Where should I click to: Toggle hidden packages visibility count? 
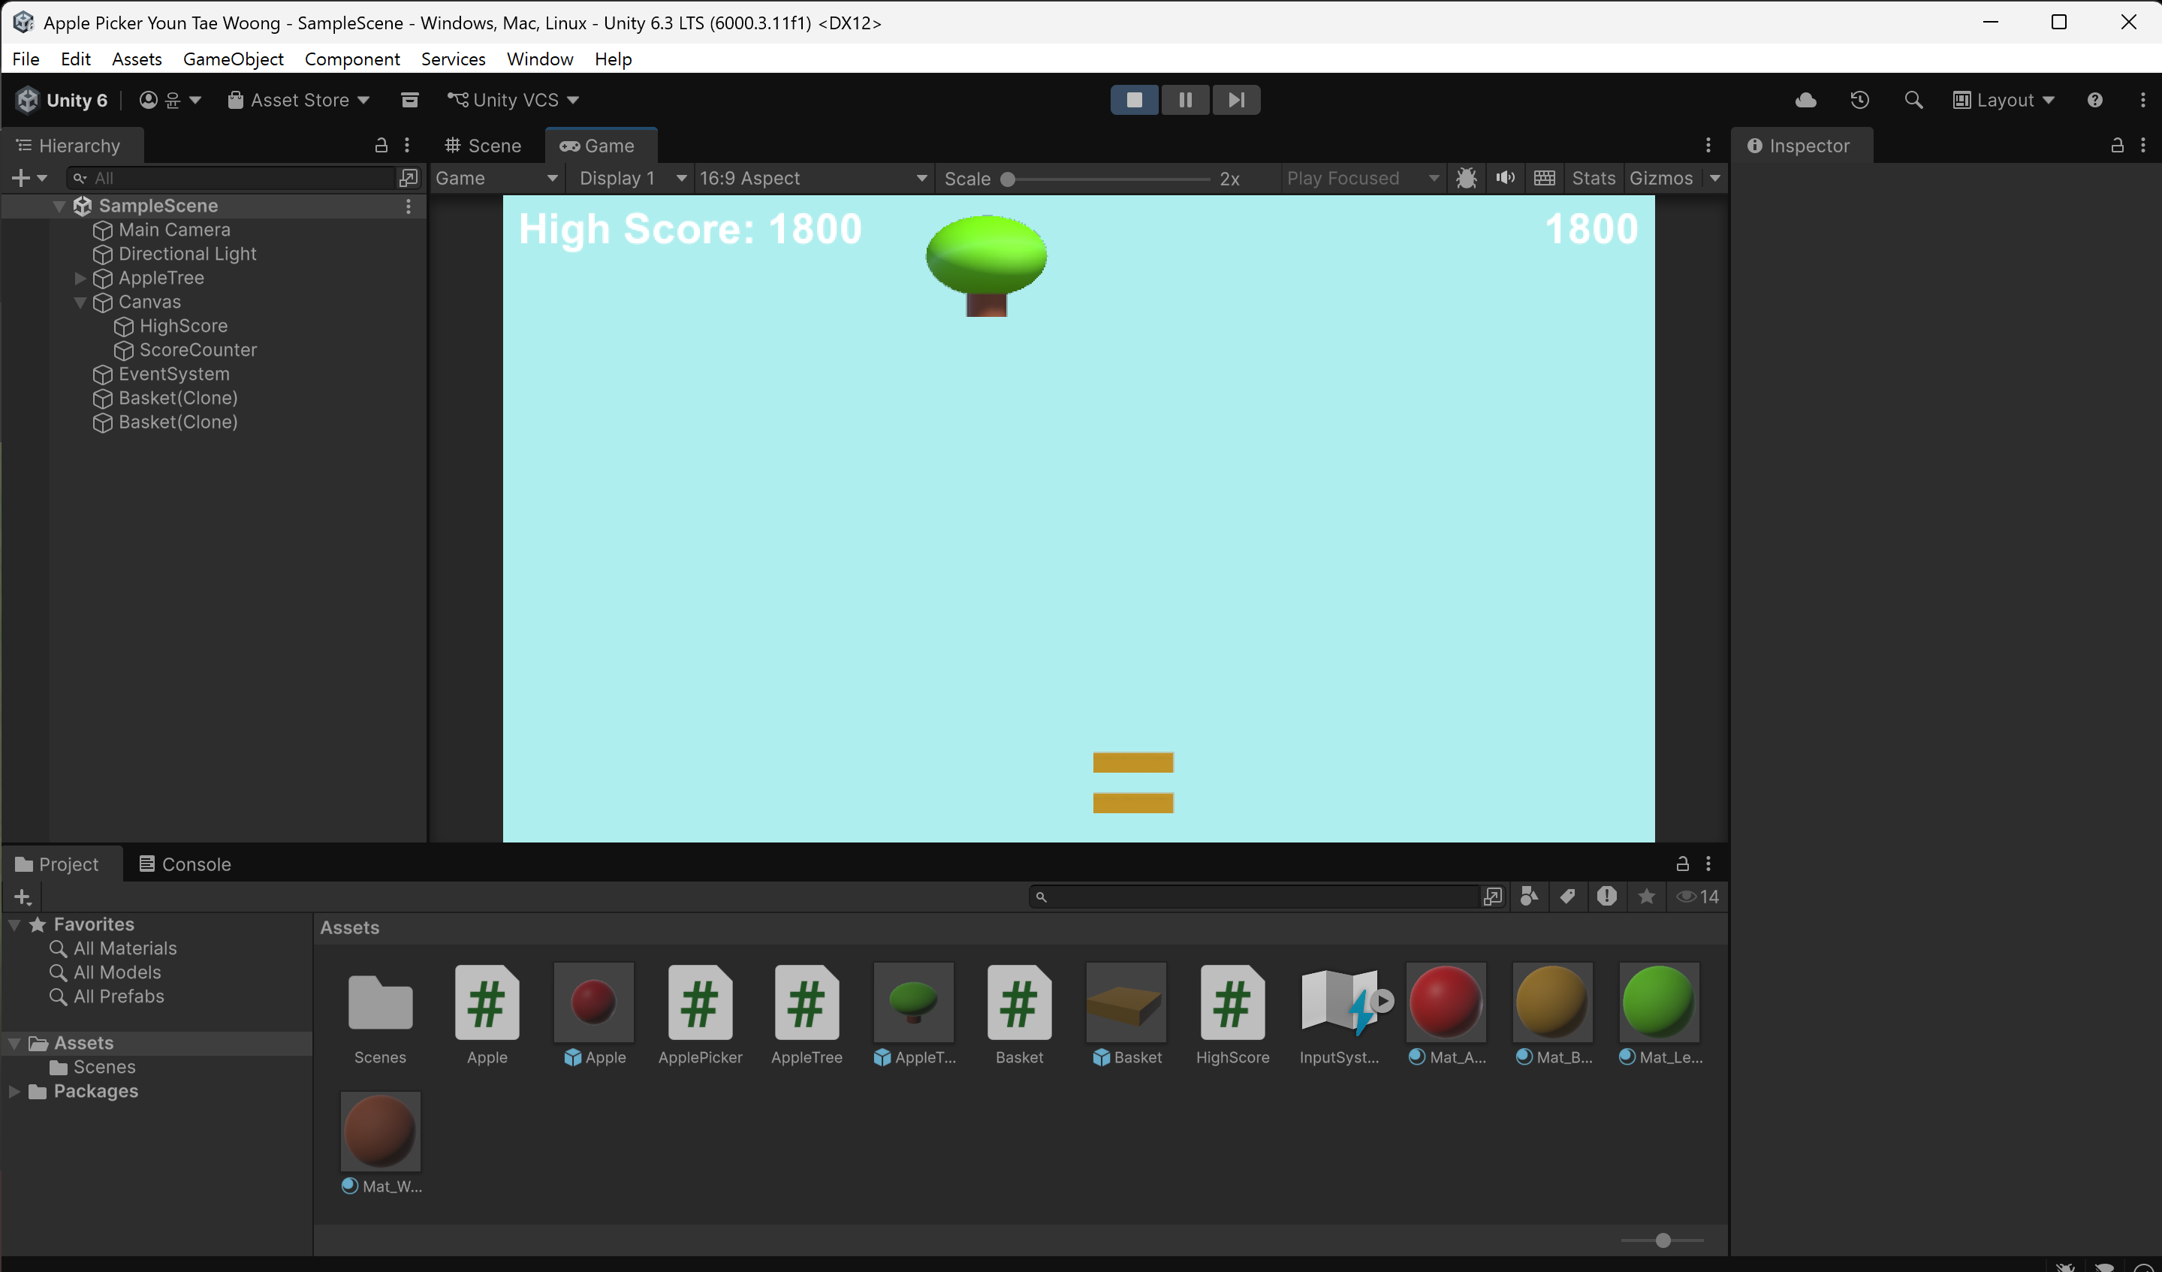pyautogui.click(x=1698, y=897)
